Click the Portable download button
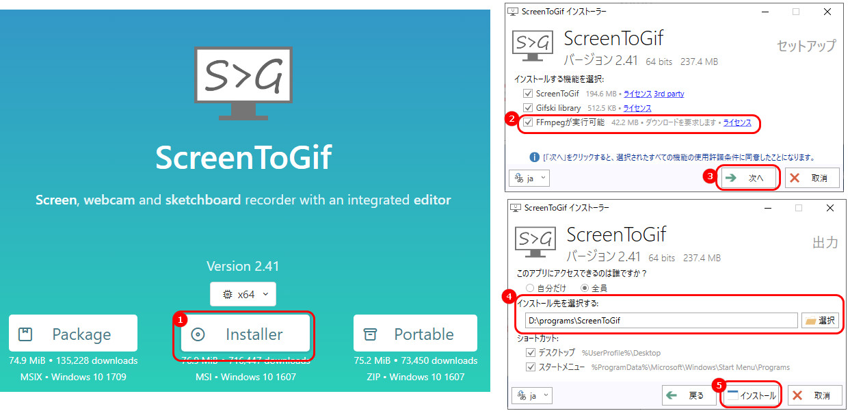This screenshot has height=411, width=850. tap(415, 334)
